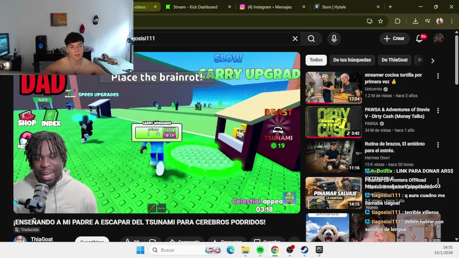The image size is (459, 258).
Task: Open the Chrome three-dot menu
Action: pos(451,21)
